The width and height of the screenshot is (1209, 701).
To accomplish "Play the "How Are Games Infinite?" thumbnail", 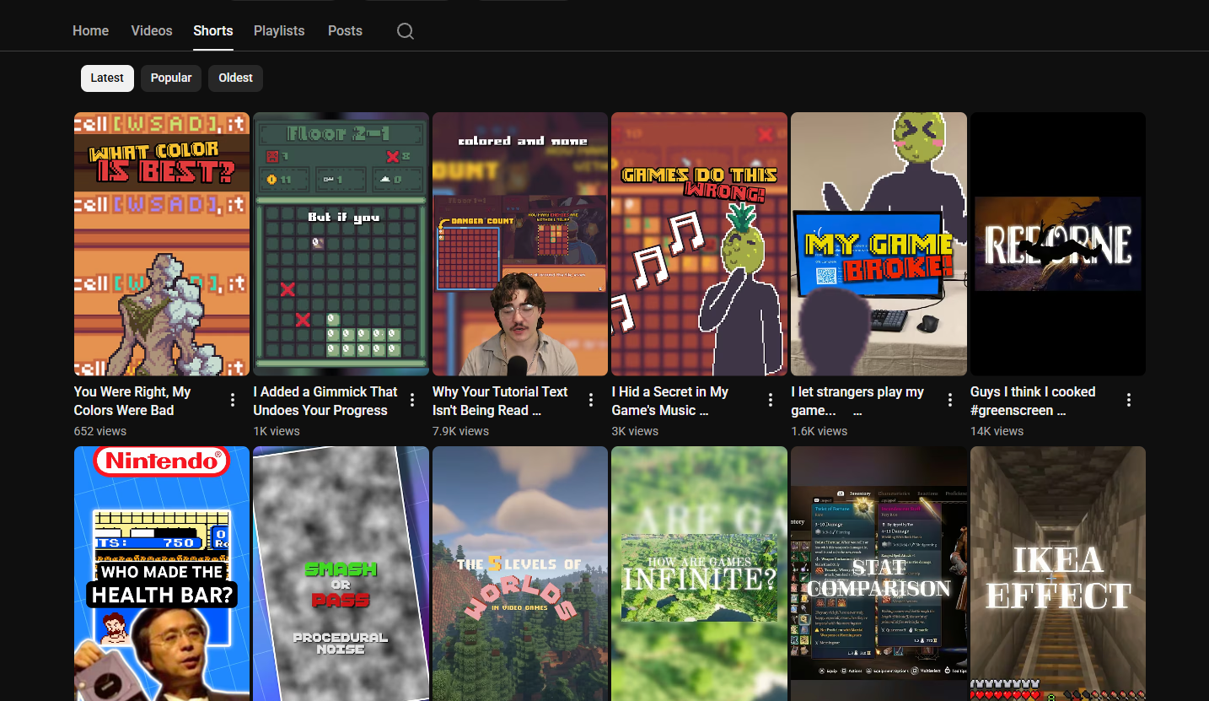I will pyautogui.click(x=700, y=574).
